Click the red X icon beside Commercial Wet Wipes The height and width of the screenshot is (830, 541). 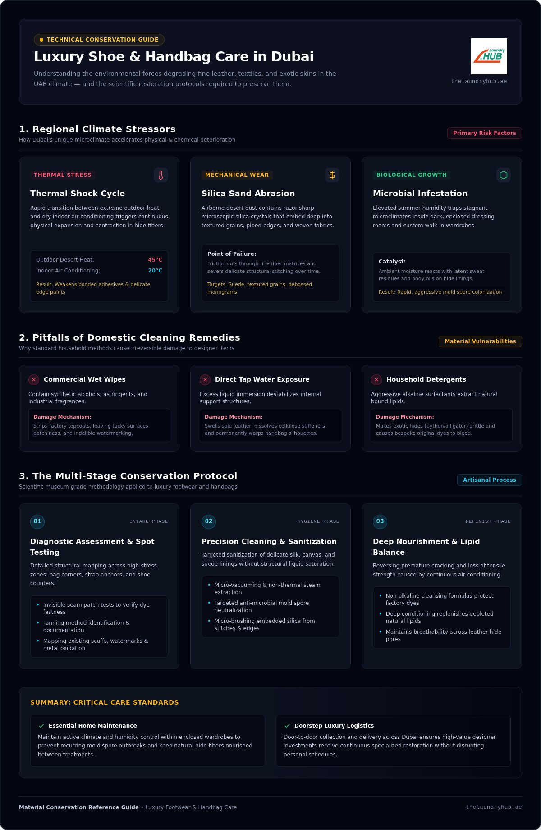click(34, 380)
